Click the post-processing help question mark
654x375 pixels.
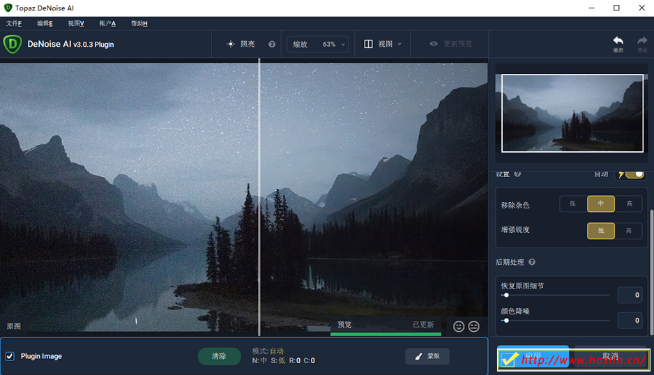[x=532, y=262]
